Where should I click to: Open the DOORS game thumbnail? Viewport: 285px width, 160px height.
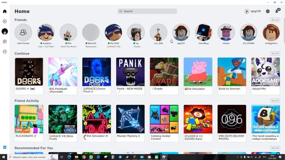click(x=29, y=72)
